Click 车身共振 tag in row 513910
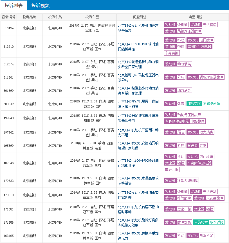The height and width of the screenshot is (243, 229). point(172,53)
